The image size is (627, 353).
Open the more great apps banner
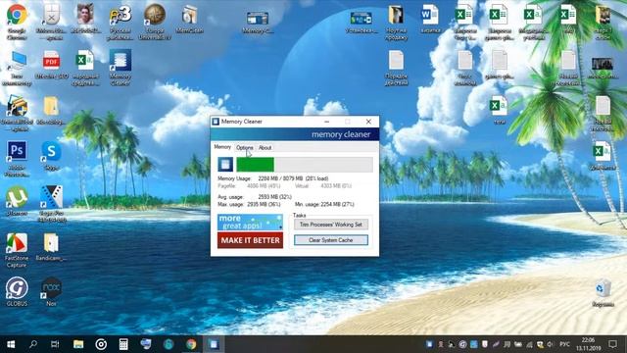(x=251, y=223)
